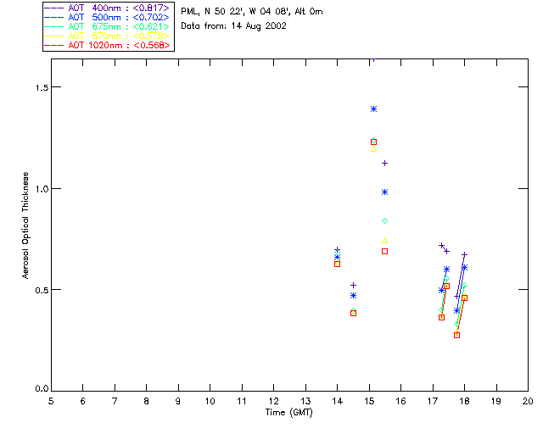Click the 'Time (GMT)' x-axis title

point(288,413)
